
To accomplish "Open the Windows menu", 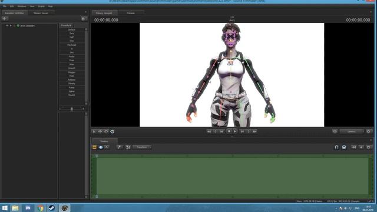I will coord(22,6).
